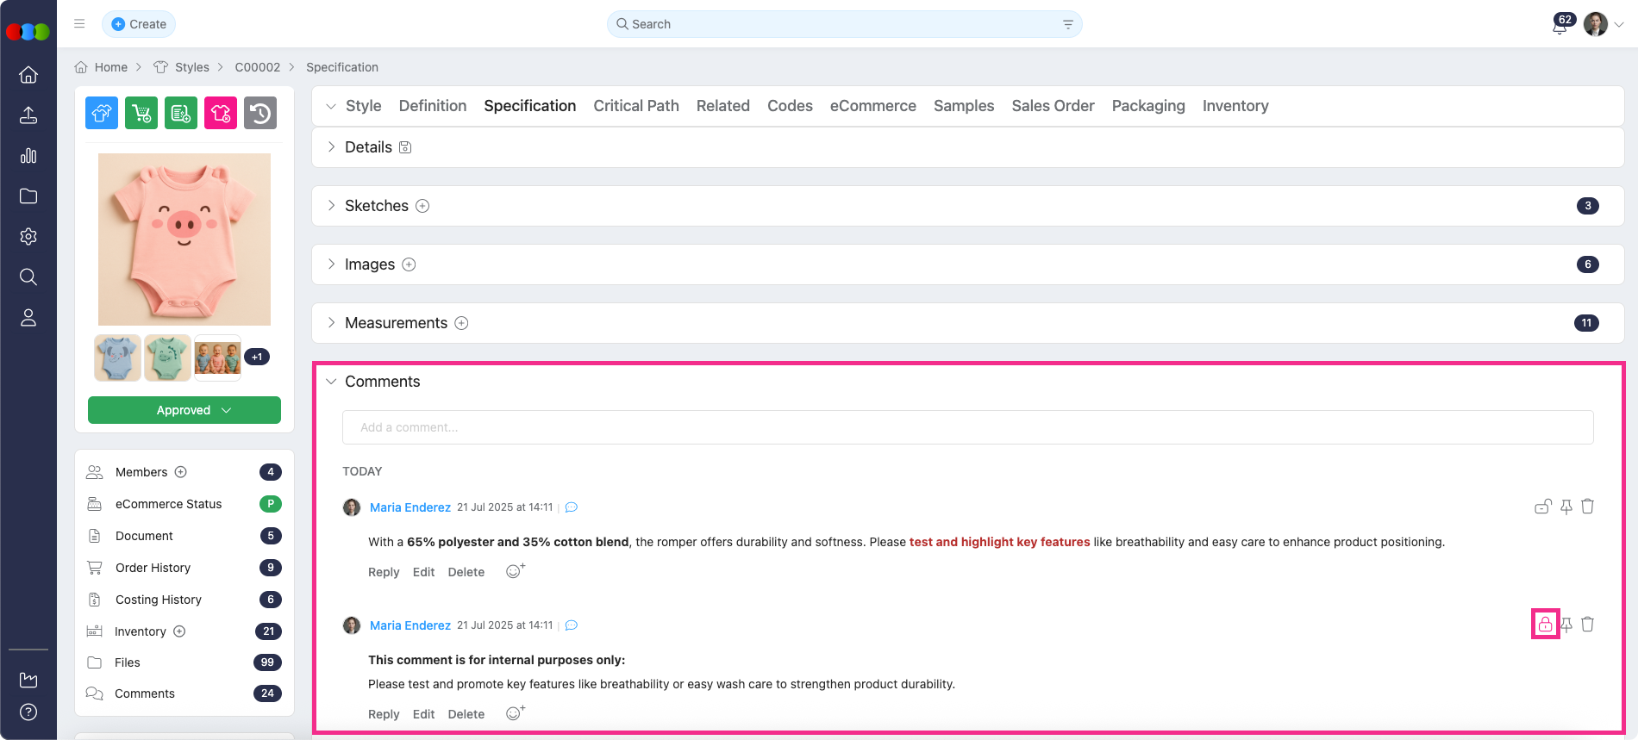Switch to the Critical Path tab

(635, 106)
